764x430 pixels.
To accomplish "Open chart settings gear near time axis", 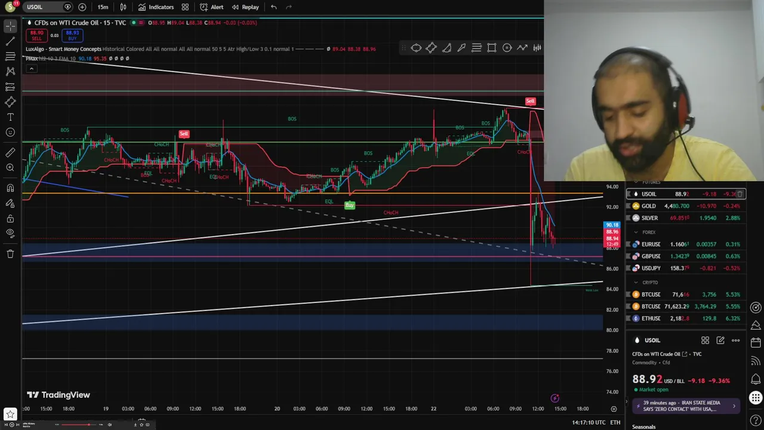I will point(614,409).
